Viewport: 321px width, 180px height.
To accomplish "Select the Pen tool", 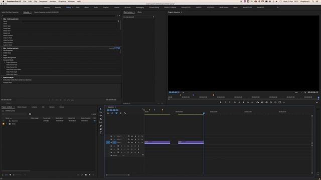I will [x=101, y=125].
